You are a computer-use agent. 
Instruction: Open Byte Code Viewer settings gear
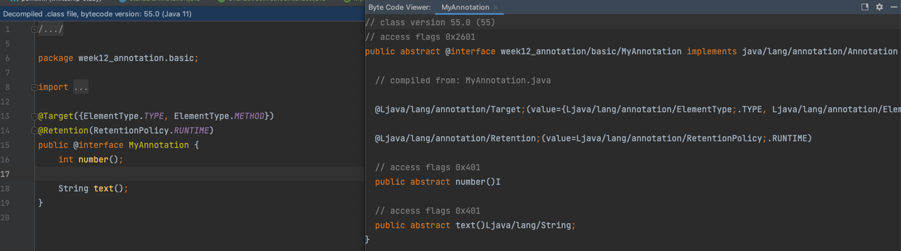point(879,7)
